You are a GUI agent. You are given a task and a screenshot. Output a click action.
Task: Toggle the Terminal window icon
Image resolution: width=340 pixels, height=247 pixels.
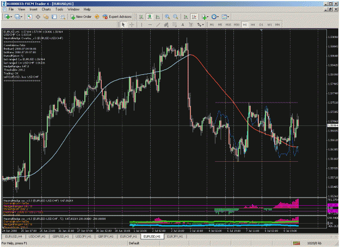tap(54, 17)
